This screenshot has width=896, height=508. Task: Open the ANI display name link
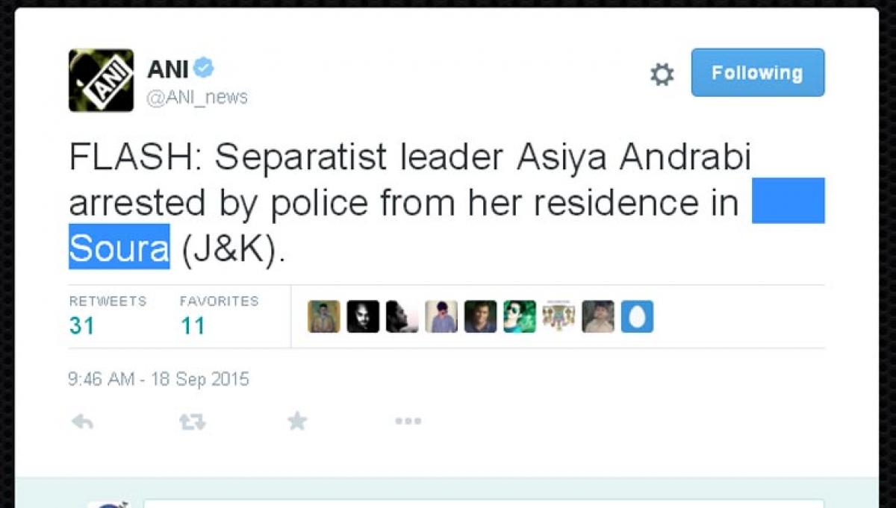[168, 69]
